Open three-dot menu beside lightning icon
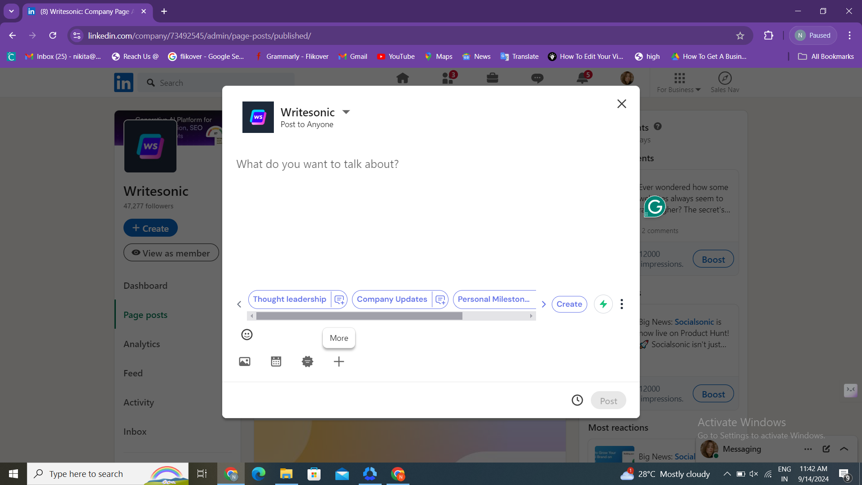 pos(622,304)
